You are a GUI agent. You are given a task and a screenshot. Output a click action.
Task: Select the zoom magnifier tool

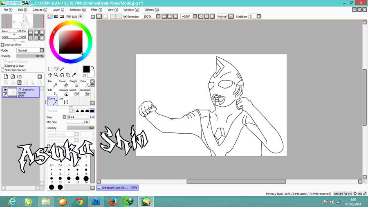(x=56, y=75)
